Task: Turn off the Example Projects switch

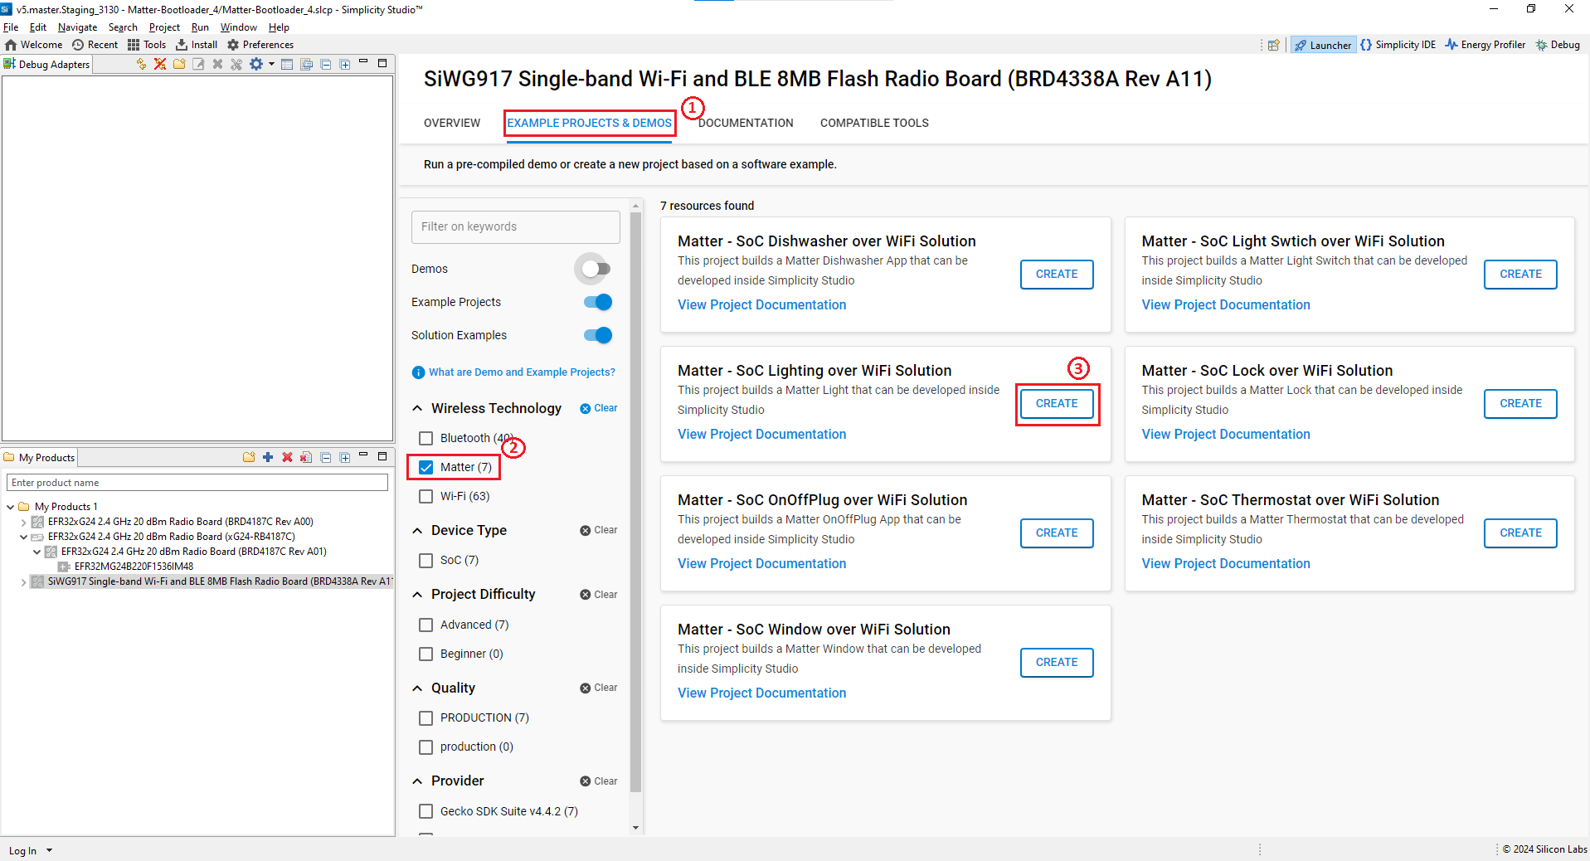Action: 598,302
